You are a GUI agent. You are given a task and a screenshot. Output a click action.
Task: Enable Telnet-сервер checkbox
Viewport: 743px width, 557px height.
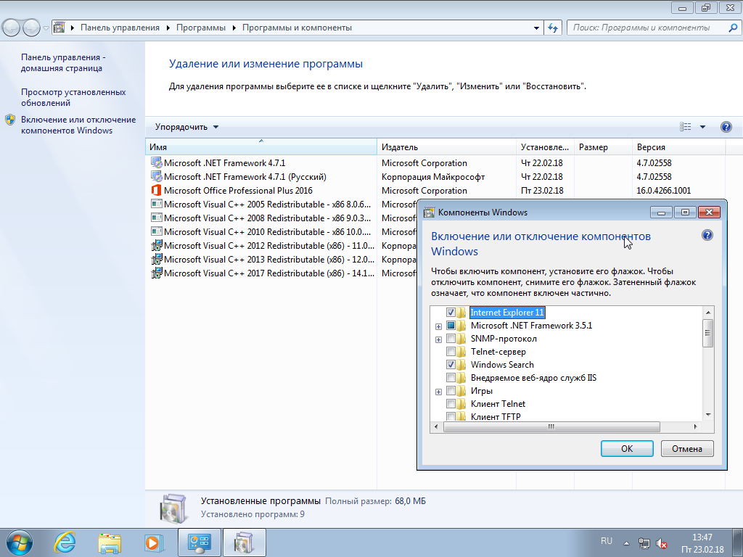pyautogui.click(x=451, y=352)
